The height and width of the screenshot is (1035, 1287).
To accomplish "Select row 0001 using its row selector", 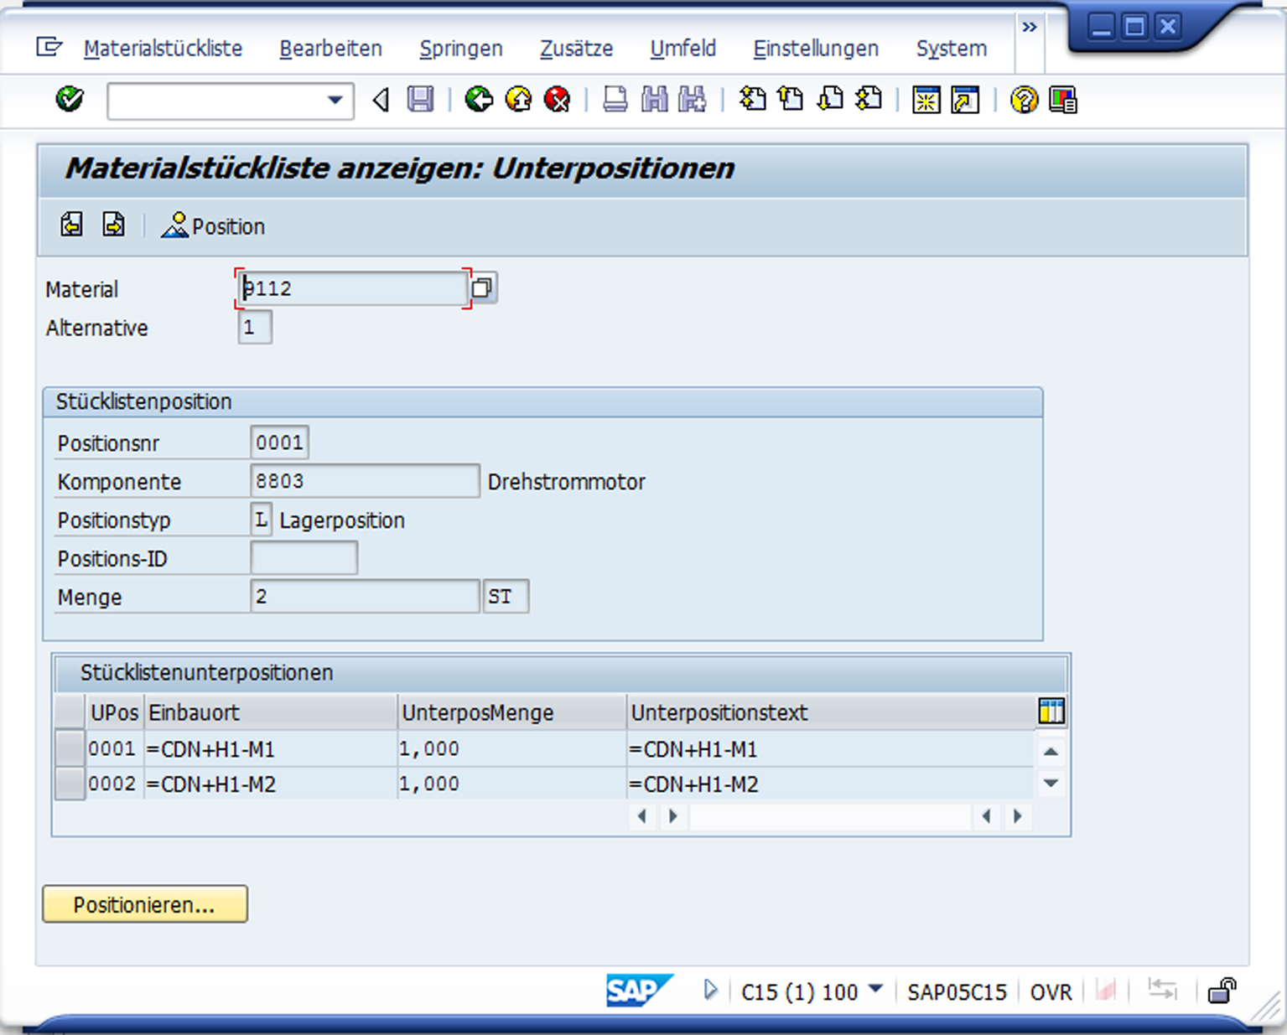I will [70, 748].
